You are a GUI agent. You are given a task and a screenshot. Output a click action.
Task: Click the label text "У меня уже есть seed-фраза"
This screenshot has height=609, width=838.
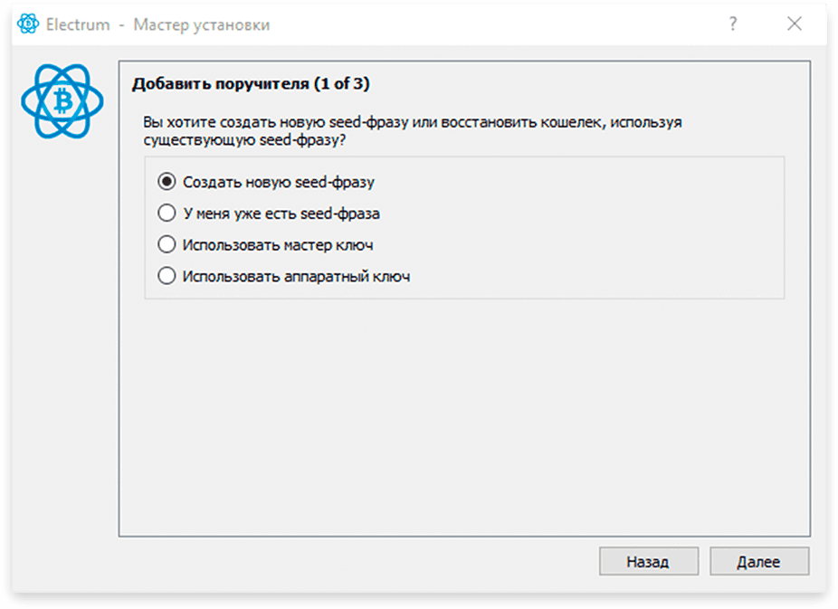coord(281,214)
